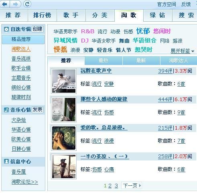Open 旋律时刻 sidebar link

[x=21, y=97]
